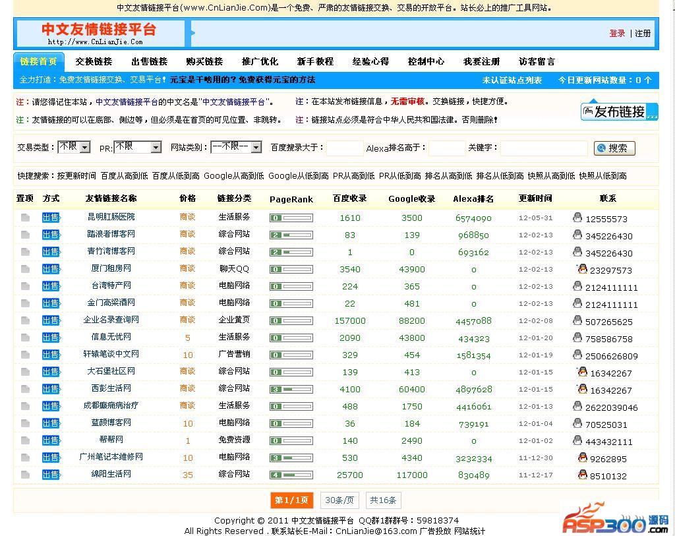Click the penguin QQ icon beside 9262895
The height and width of the screenshot is (536, 675).
(582, 457)
